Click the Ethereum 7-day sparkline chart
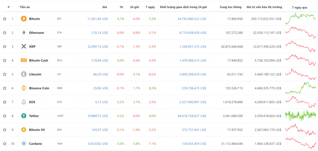318x151 pixels. (x=301, y=32)
